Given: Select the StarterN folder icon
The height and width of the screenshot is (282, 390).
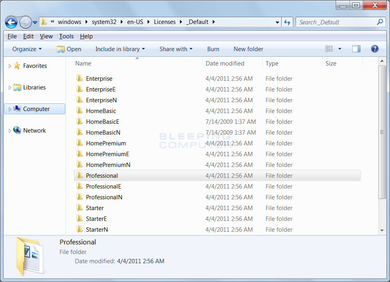Looking at the screenshot, I should [80, 229].
